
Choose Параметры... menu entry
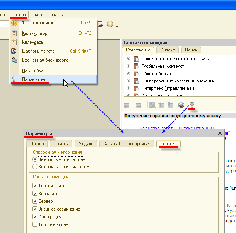pyautogui.click(x=53, y=79)
